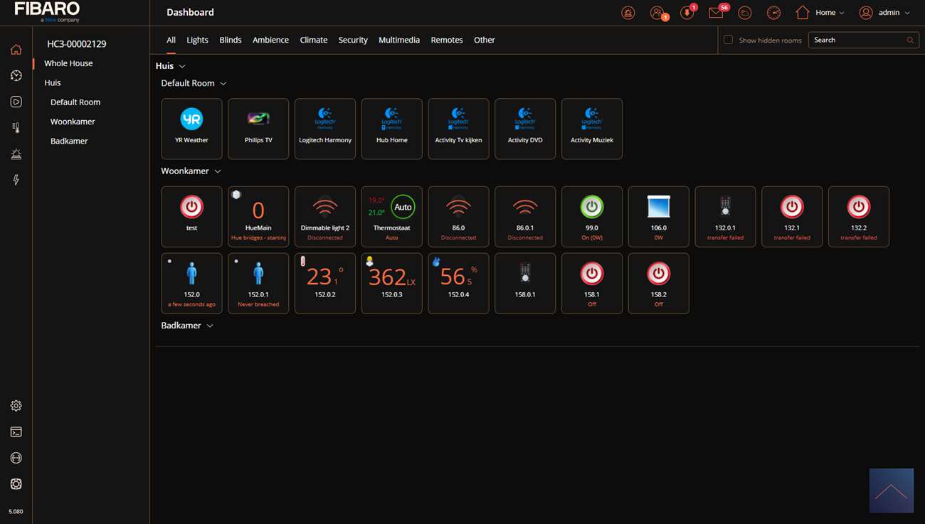Open the 152.0 motion sensor tile
Screen dimensions: 925x524
191,284
